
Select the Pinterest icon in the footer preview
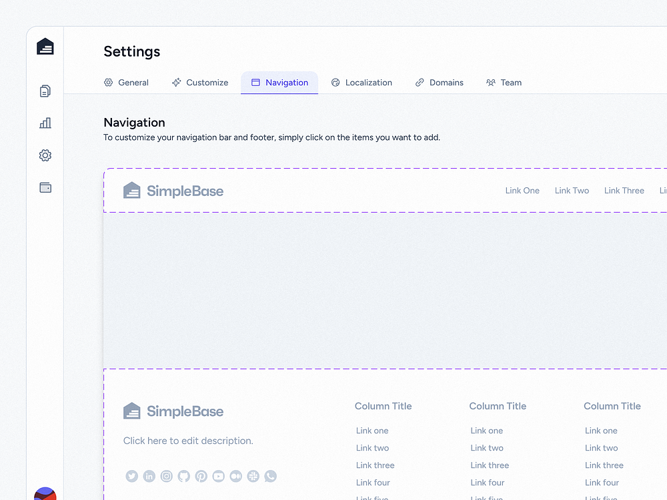[201, 476]
